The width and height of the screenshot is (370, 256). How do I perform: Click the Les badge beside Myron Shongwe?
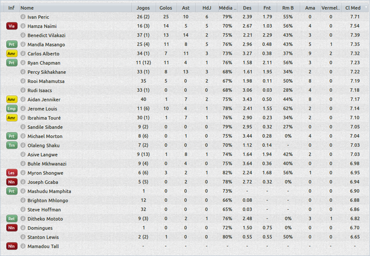tap(12, 173)
